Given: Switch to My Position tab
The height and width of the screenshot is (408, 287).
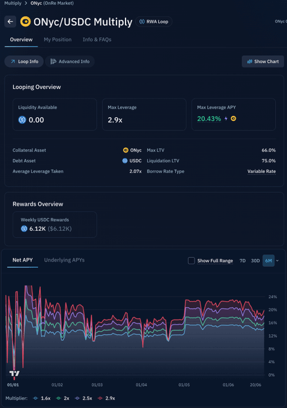Looking at the screenshot, I should click(58, 40).
